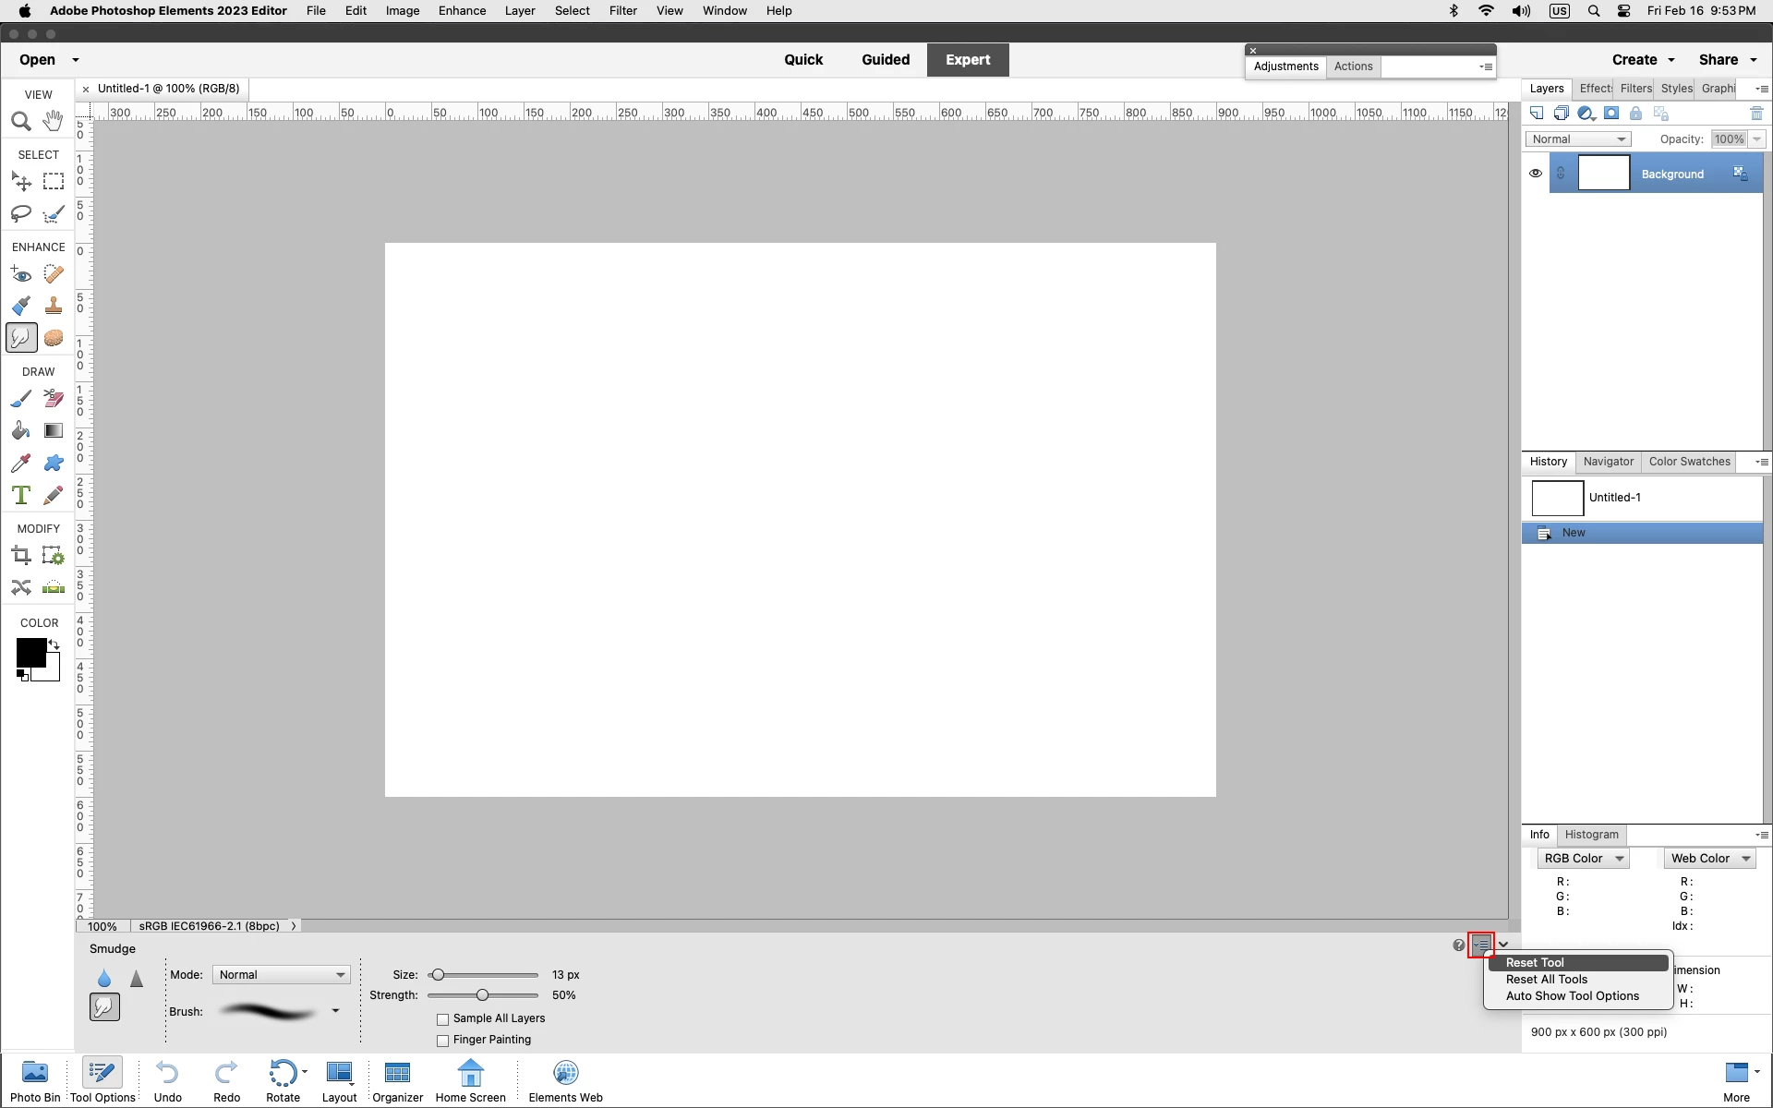Image resolution: width=1773 pixels, height=1108 pixels.
Task: Select the Clone Stamp tool
Action: (x=54, y=306)
